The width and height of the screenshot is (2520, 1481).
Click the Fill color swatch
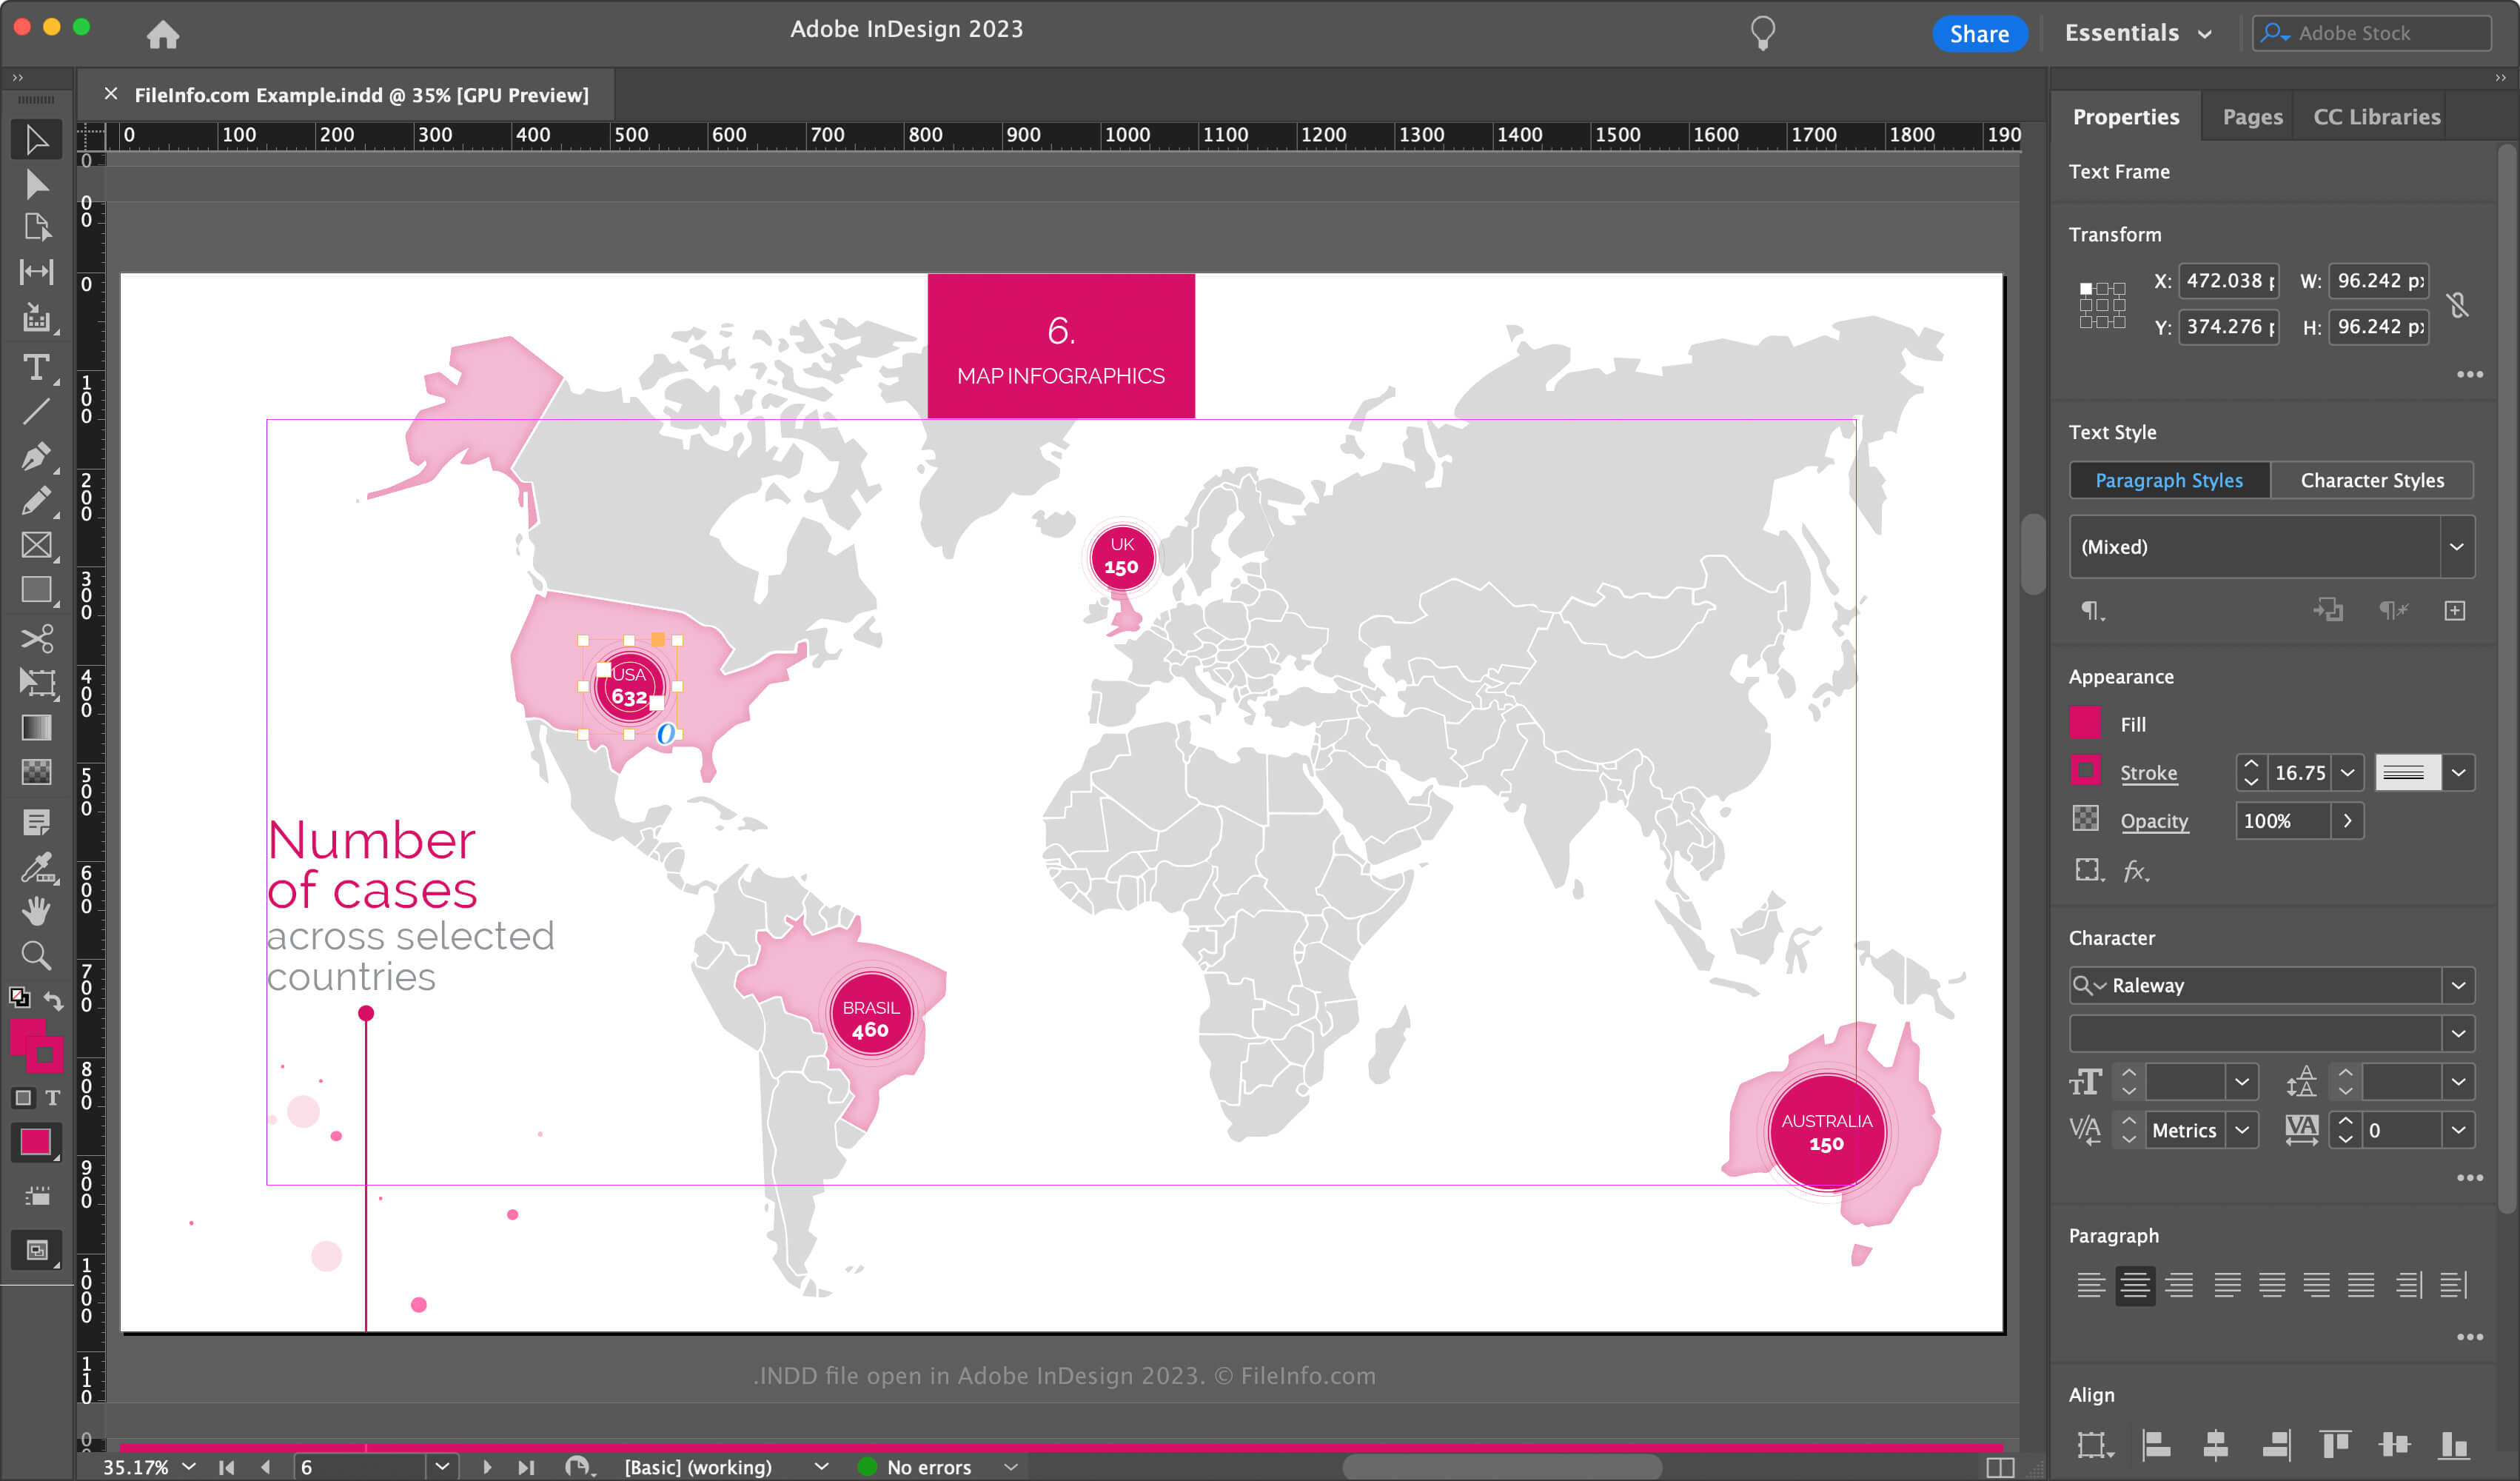[x=2085, y=723]
